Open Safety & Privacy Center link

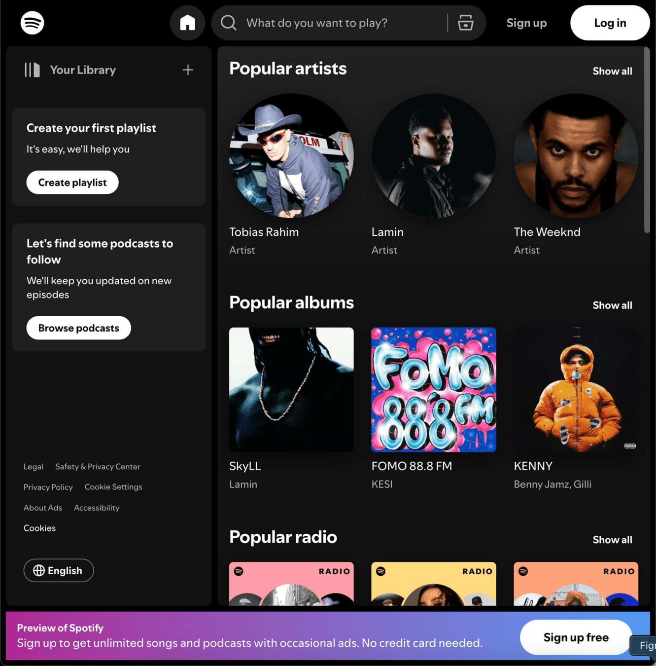pos(98,466)
